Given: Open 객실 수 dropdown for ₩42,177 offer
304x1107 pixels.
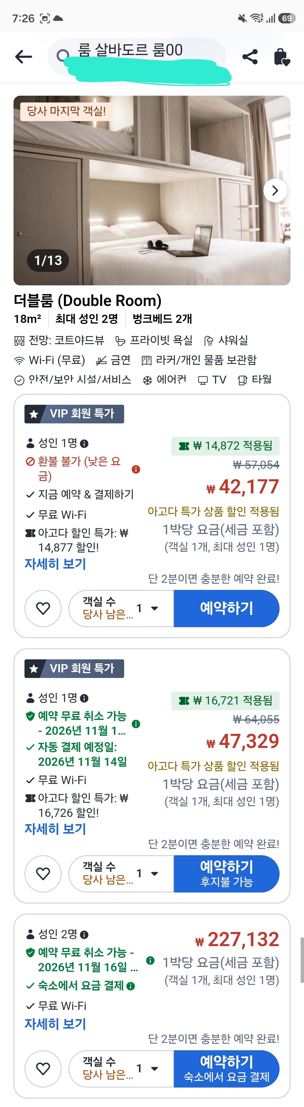Looking at the screenshot, I should [x=121, y=609].
